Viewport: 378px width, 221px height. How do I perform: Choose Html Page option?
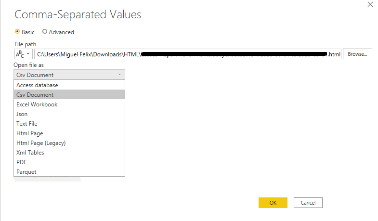click(30, 133)
